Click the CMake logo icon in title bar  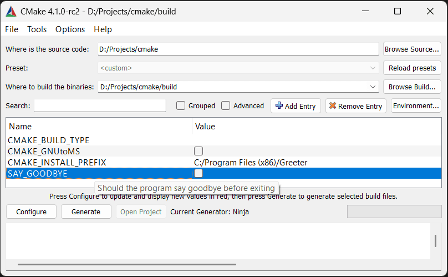tap(11, 12)
